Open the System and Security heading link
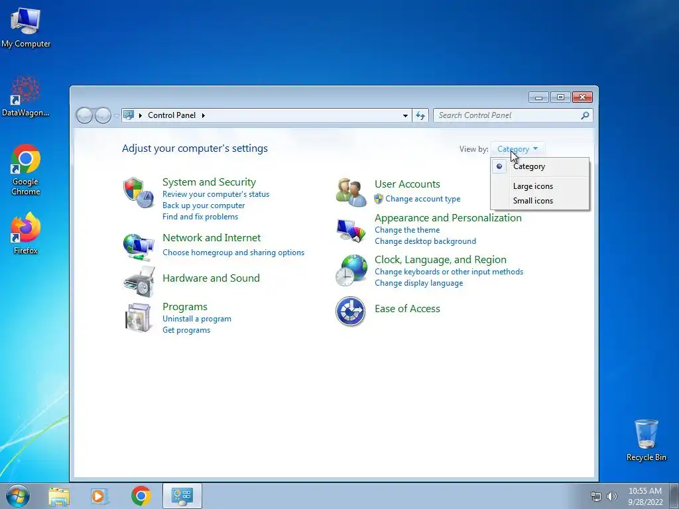Viewport: 679px width, 509px height. point(209,182)
